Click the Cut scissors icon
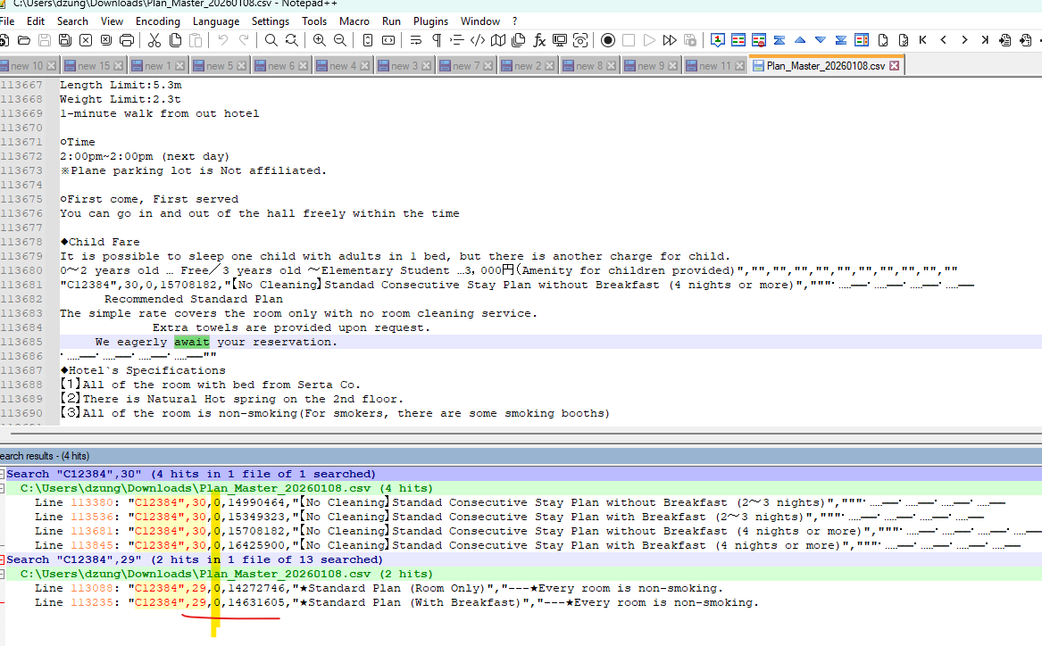The height and width of the screenshot is (646, 1042). pos(154,40)
